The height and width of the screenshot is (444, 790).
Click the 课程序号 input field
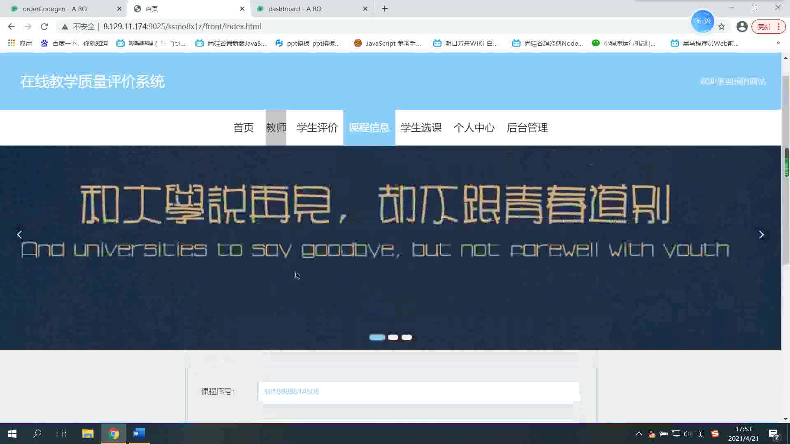418,391
